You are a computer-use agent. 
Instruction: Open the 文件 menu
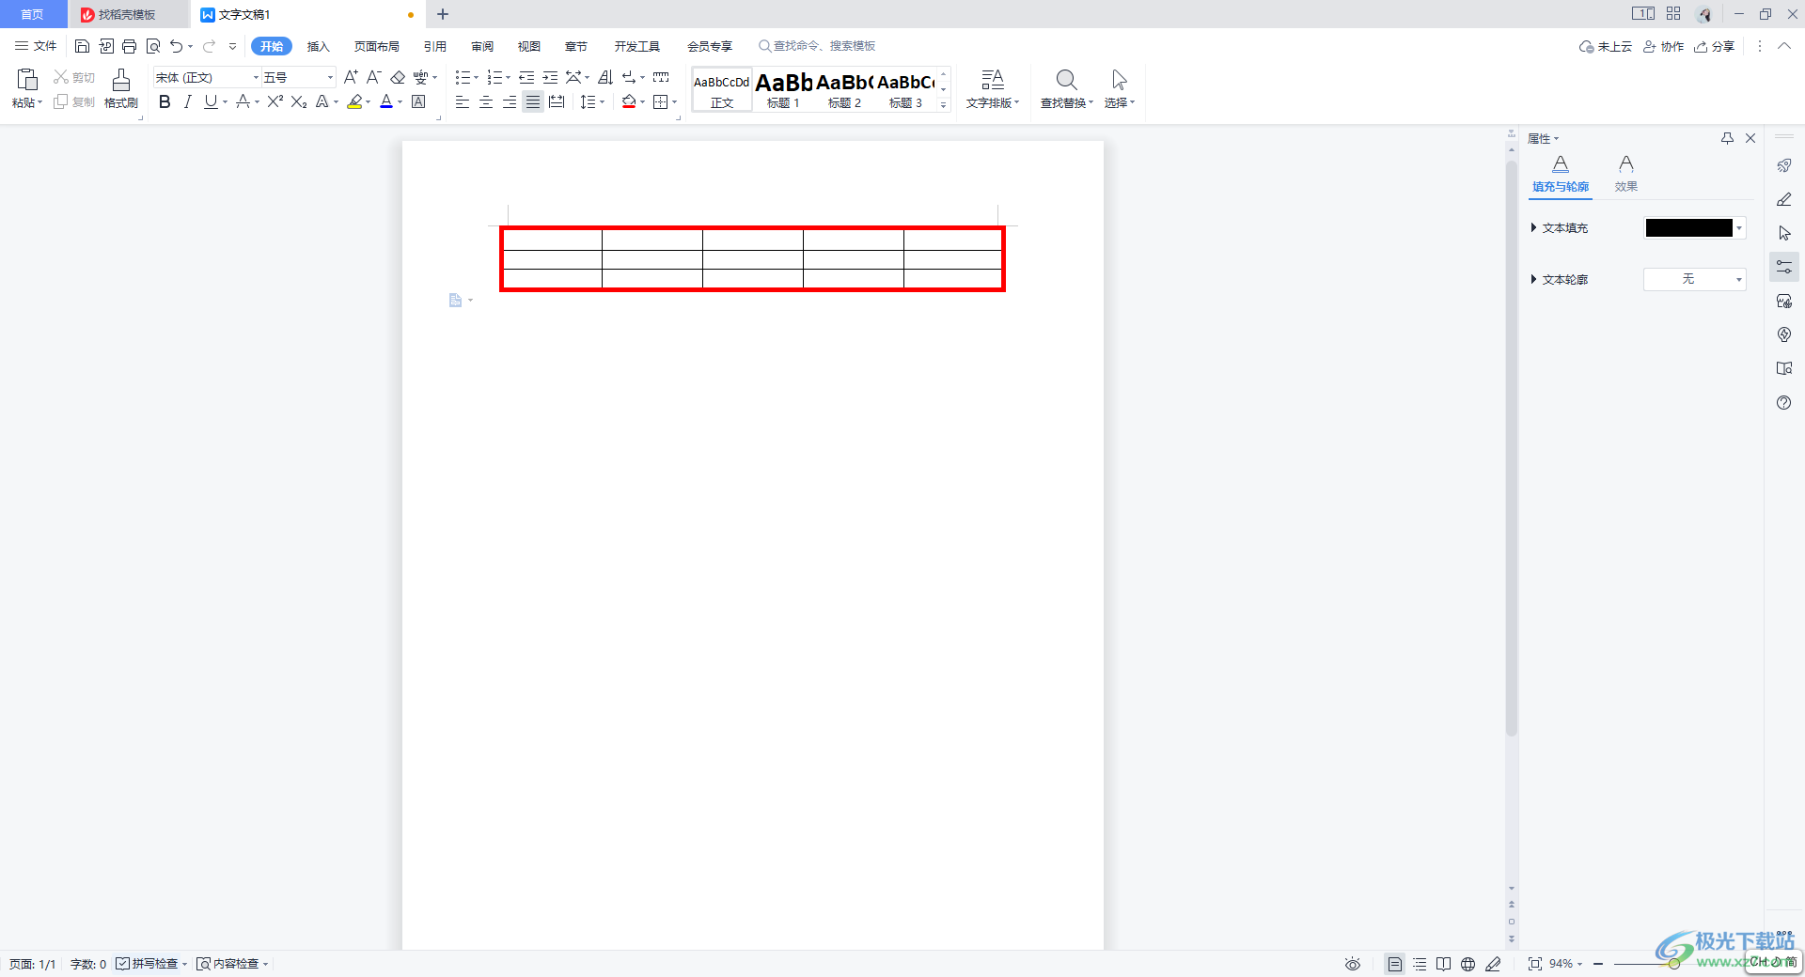click(36, 46)
